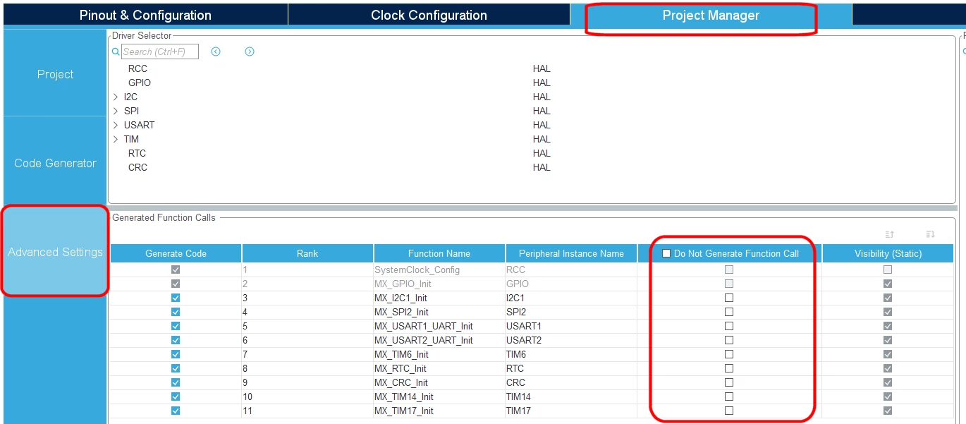This screenshot has width=966, height=424.
Task: Switch to Pinout & Configuration tab
Action: 145,15
